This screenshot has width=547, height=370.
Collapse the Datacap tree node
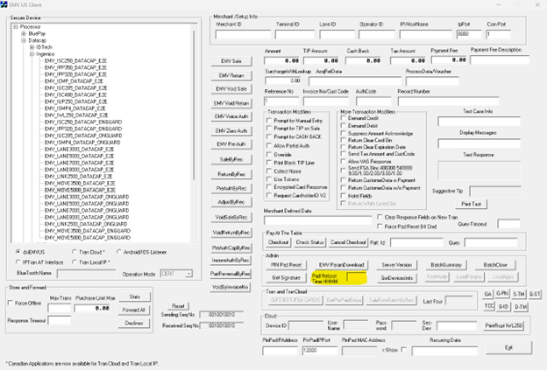pos(24,40)
